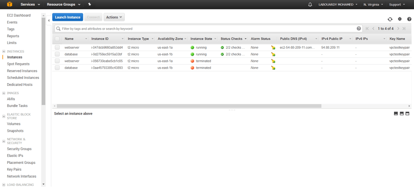
Task: Go to next page of results
Action: (398, 28)
